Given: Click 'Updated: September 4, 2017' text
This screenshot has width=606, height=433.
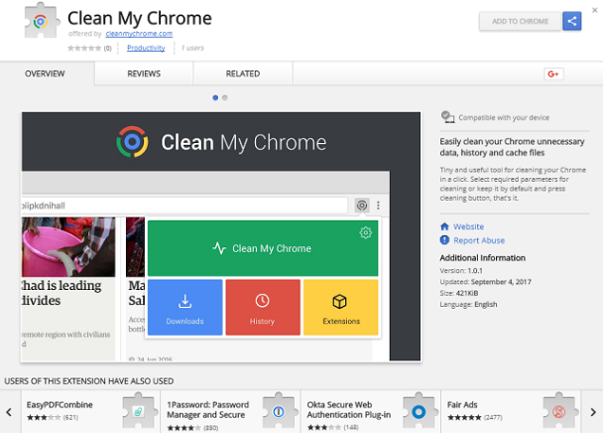Looking at the screenshot, I should [x=485, y=282].
